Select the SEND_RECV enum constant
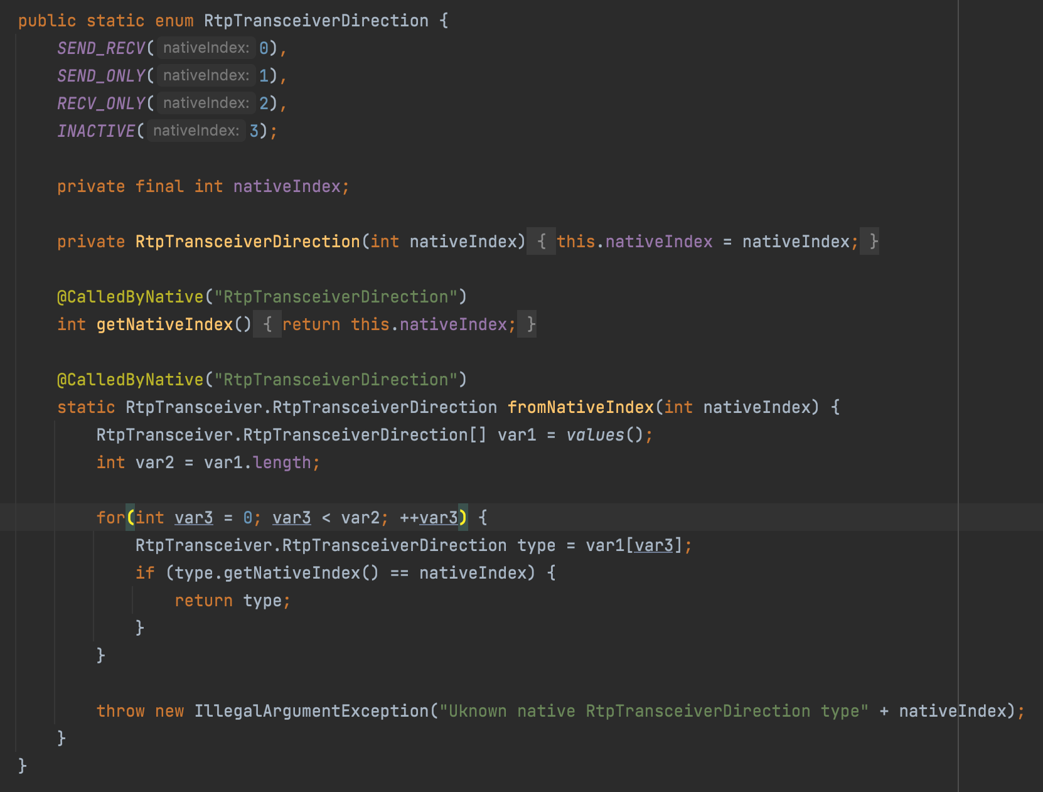 pos(100,48)
